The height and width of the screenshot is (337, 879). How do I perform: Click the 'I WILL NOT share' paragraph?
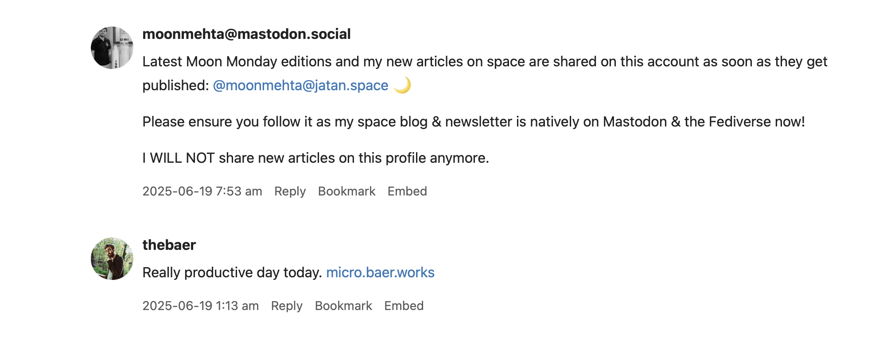click(x=315, y=158)
